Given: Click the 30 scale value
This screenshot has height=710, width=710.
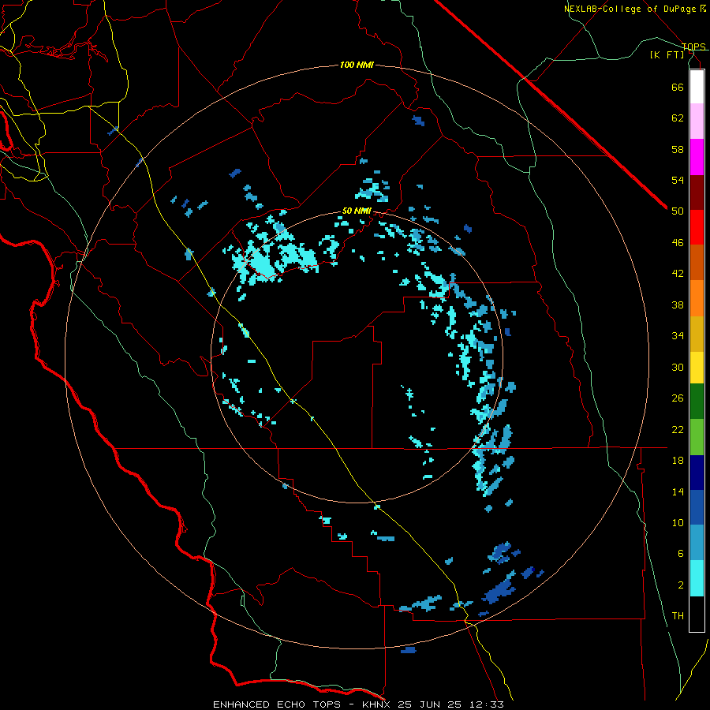Looking at the screenshot, I should click(x=678, y=367).
